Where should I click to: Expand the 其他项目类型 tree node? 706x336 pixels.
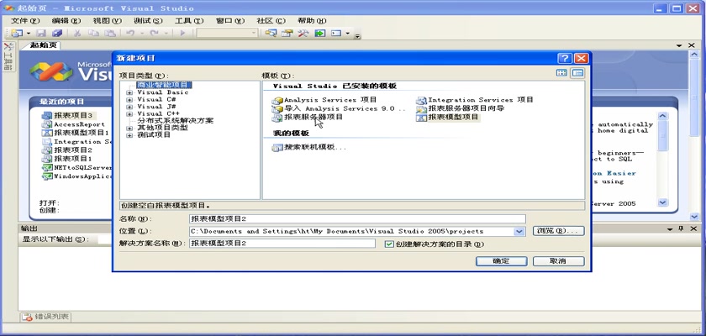click(x=129, y=129)
